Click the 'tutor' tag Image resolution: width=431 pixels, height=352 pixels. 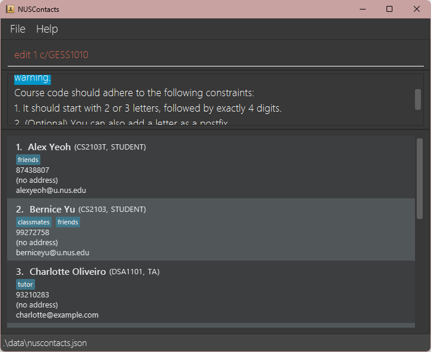pyautogui.click(x=26, y=284)
